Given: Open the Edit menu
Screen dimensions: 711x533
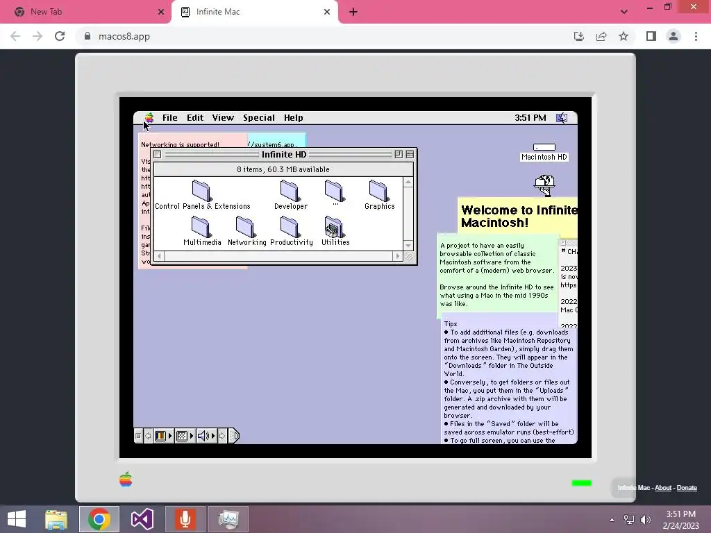Looking at the screenshot, I should (x=195, y=118).
